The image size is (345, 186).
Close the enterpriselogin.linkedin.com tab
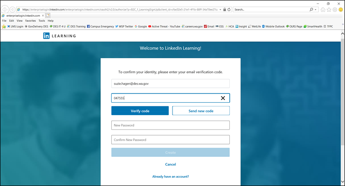pyautogui.click(x=43, y=15)
